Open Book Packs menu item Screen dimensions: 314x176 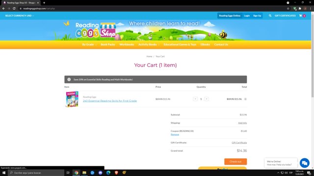108,44
